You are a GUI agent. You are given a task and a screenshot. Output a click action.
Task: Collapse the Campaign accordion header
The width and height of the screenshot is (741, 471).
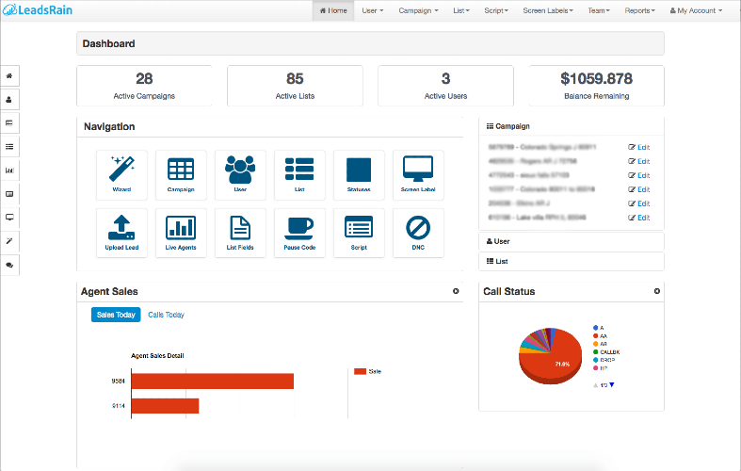click(572, 126)
